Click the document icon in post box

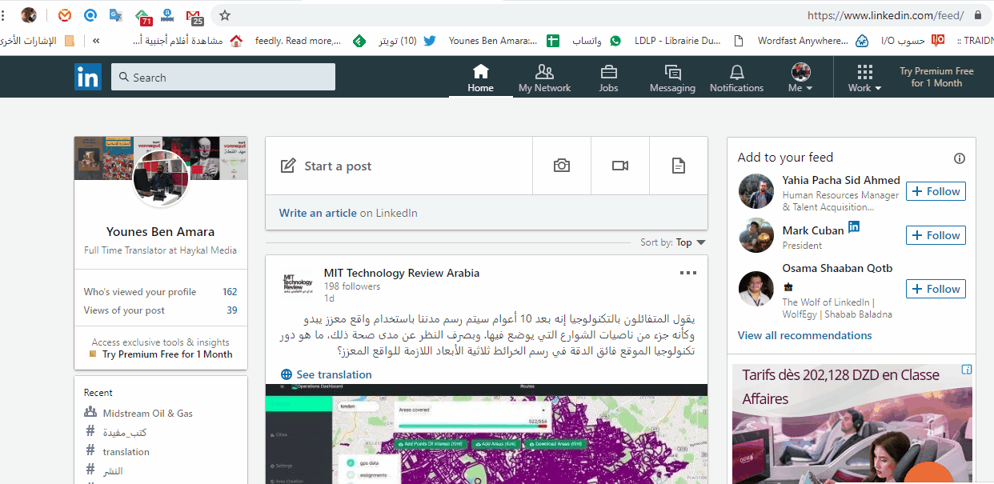(678, 166)
